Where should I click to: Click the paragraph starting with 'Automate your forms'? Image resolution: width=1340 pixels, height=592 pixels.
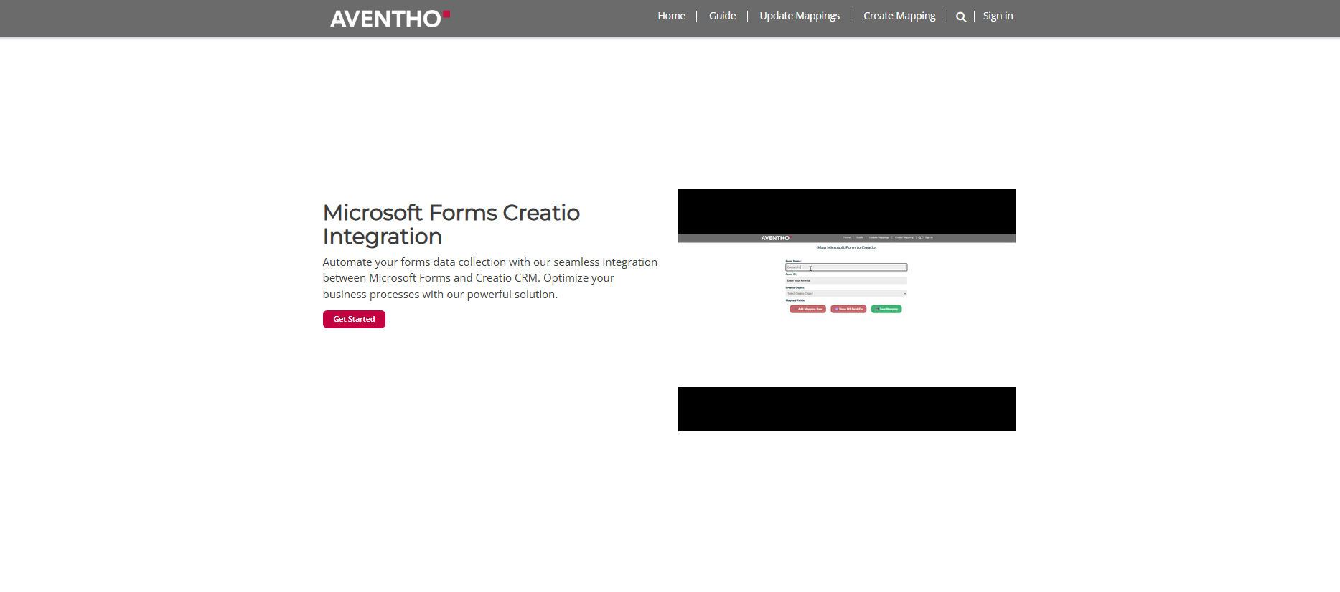coord(490,278)
